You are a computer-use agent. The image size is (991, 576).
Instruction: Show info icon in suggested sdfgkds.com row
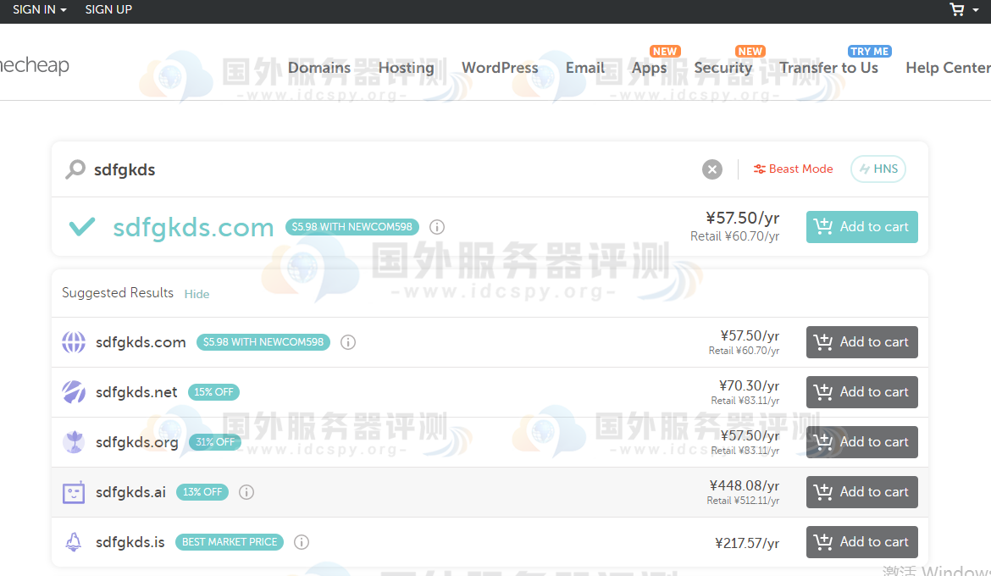point(347,342)
